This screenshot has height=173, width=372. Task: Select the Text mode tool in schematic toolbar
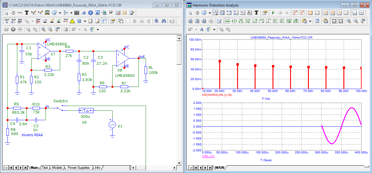(x=27, y=13)
